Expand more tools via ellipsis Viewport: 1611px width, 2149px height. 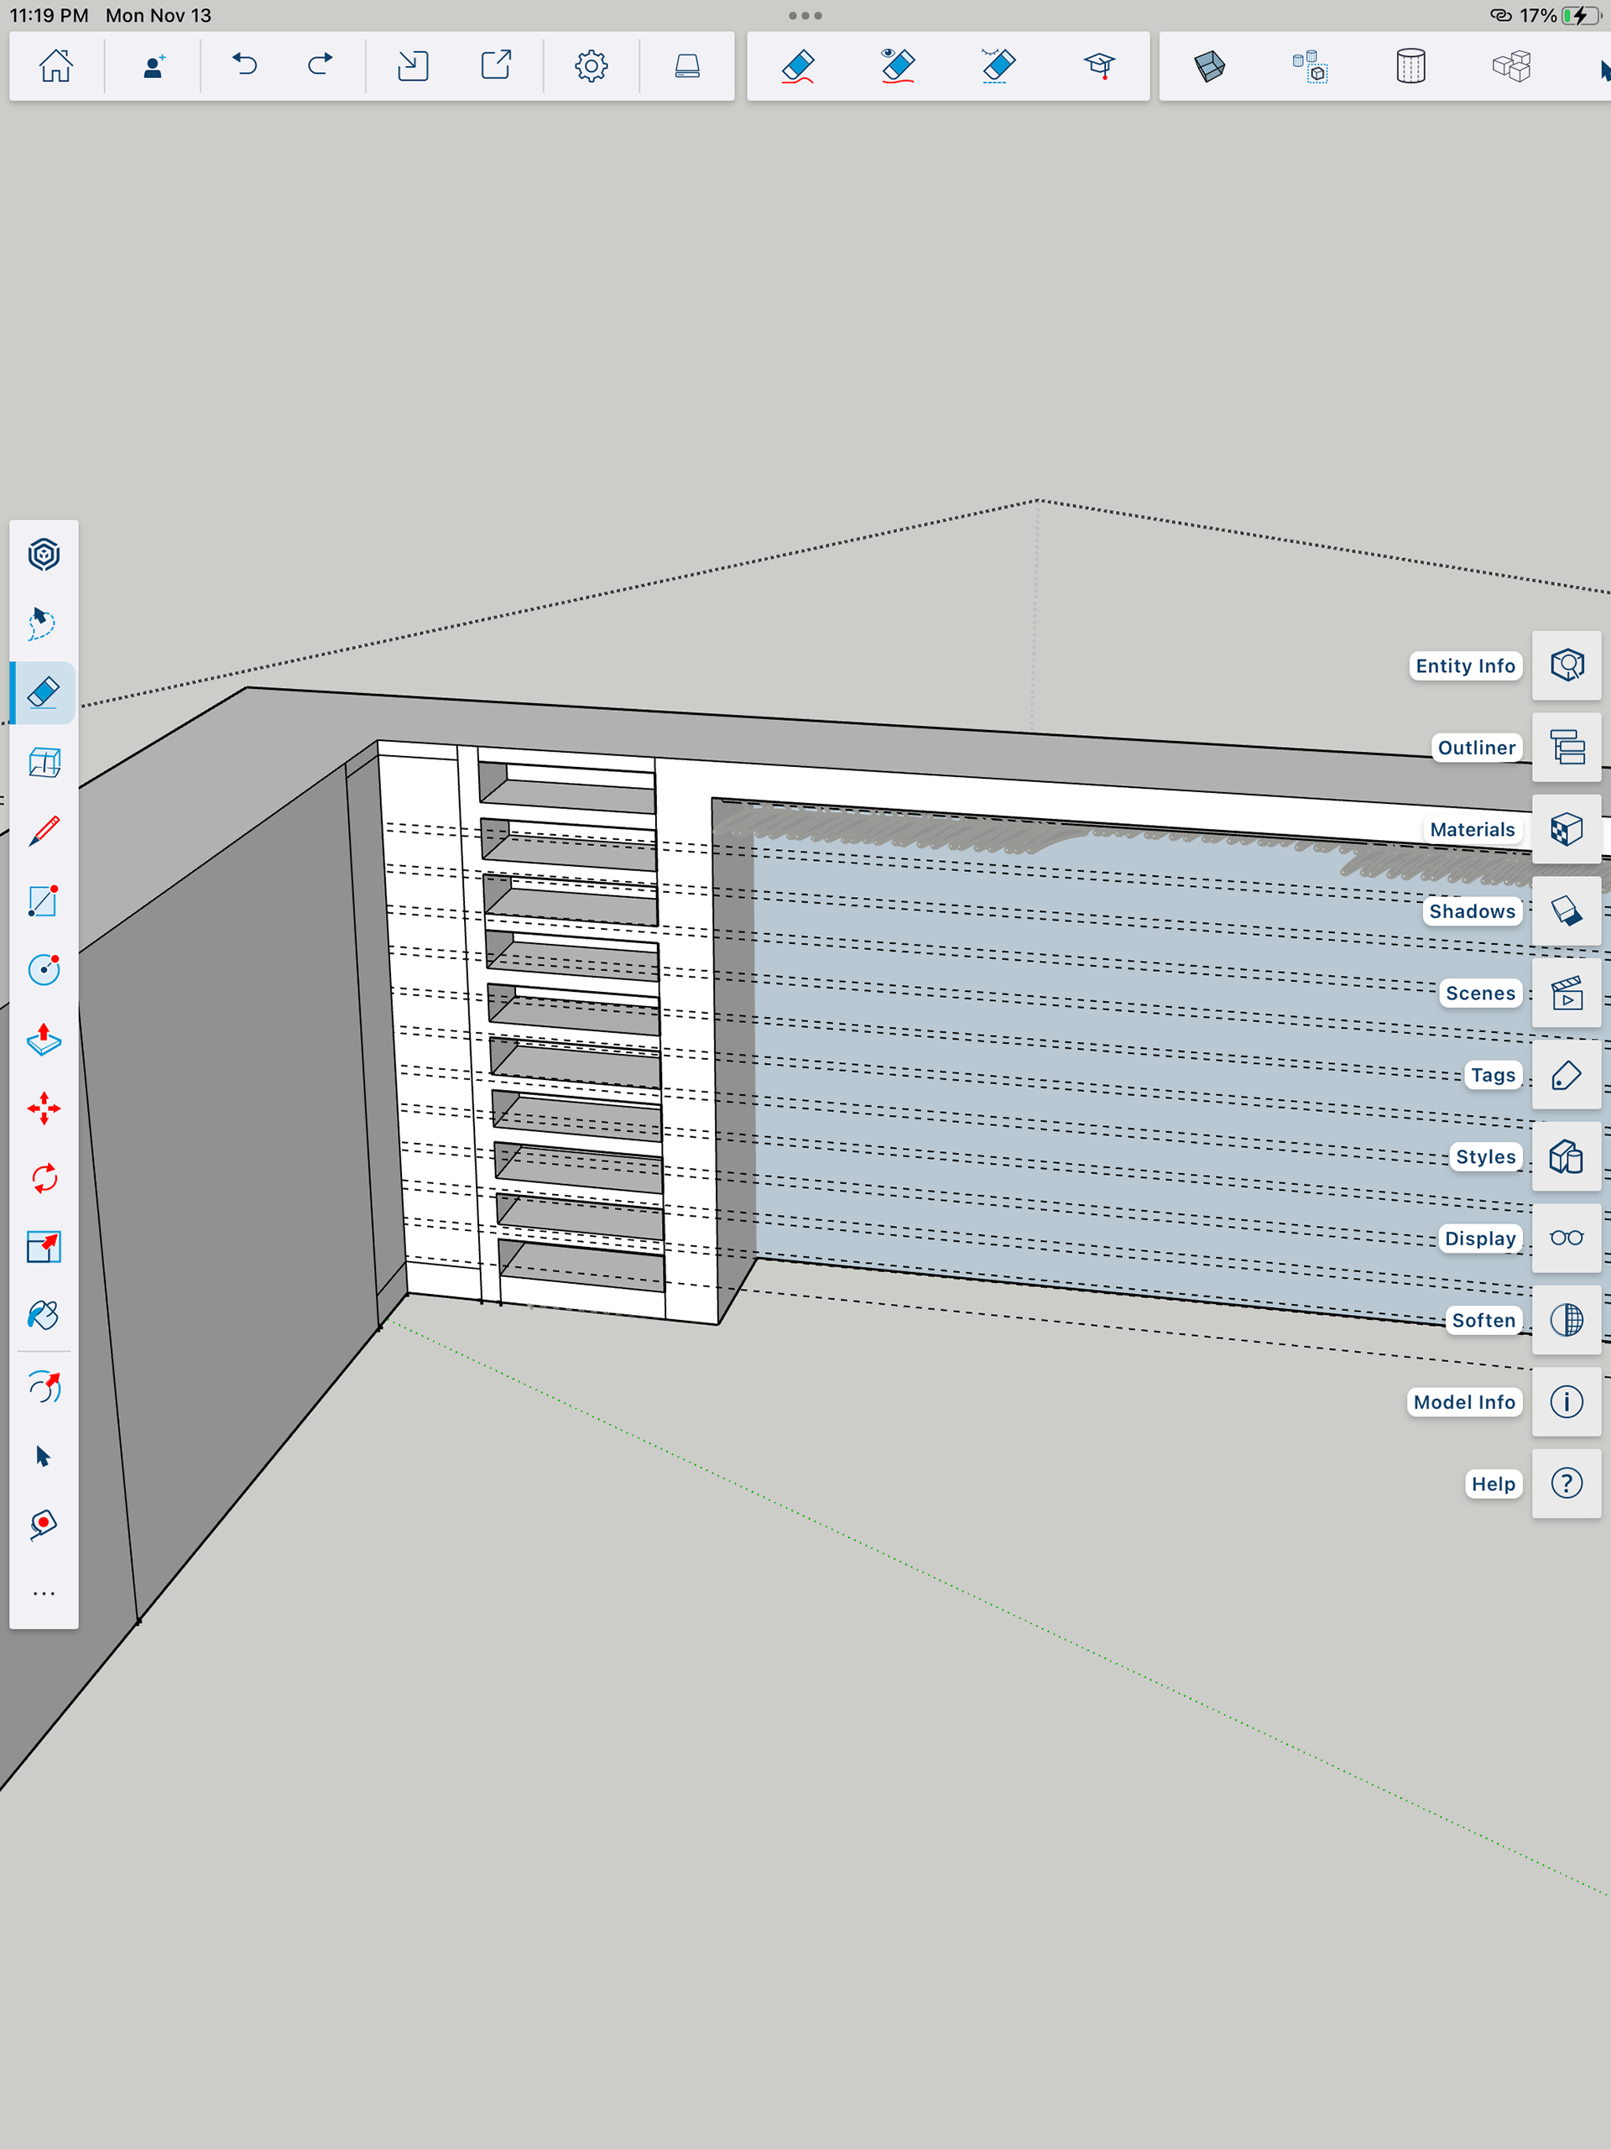pos(44,1594)
